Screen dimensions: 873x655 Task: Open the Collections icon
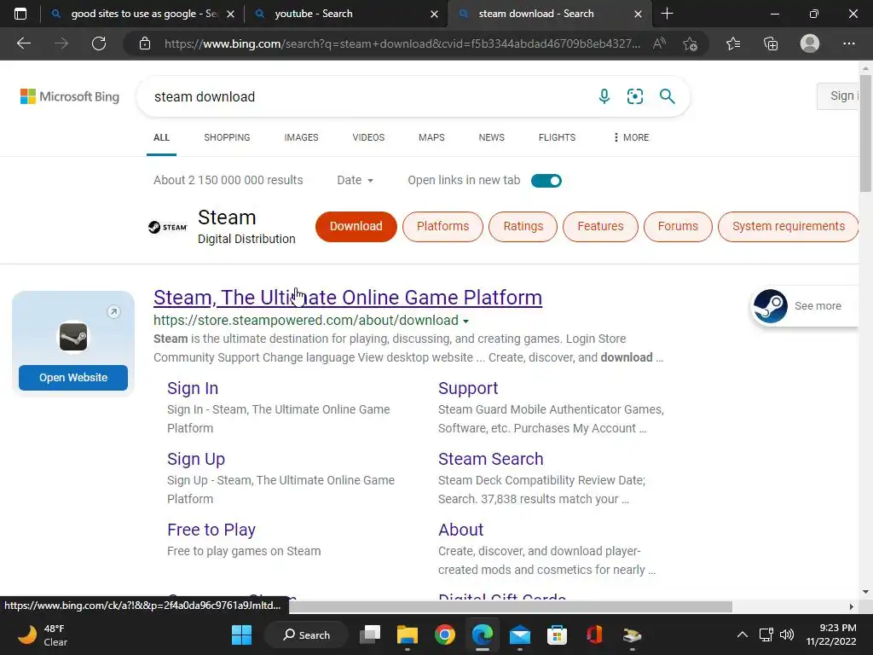point(771,43)
